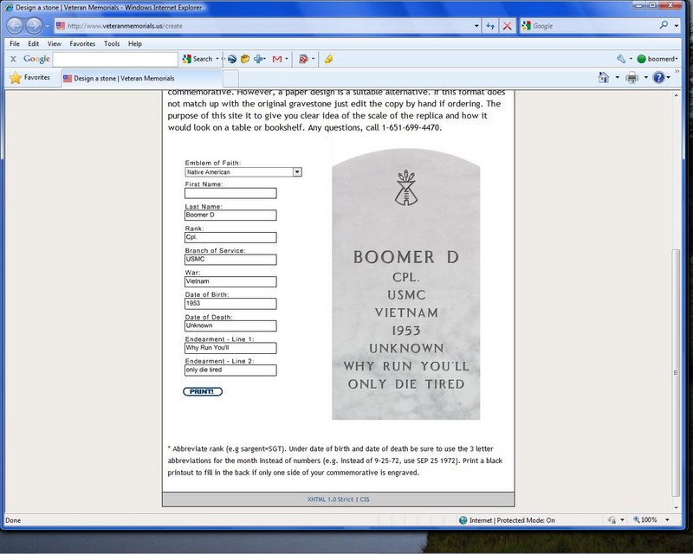Click the Rank field containing Cpl.
693x554 pixels.
230,237
